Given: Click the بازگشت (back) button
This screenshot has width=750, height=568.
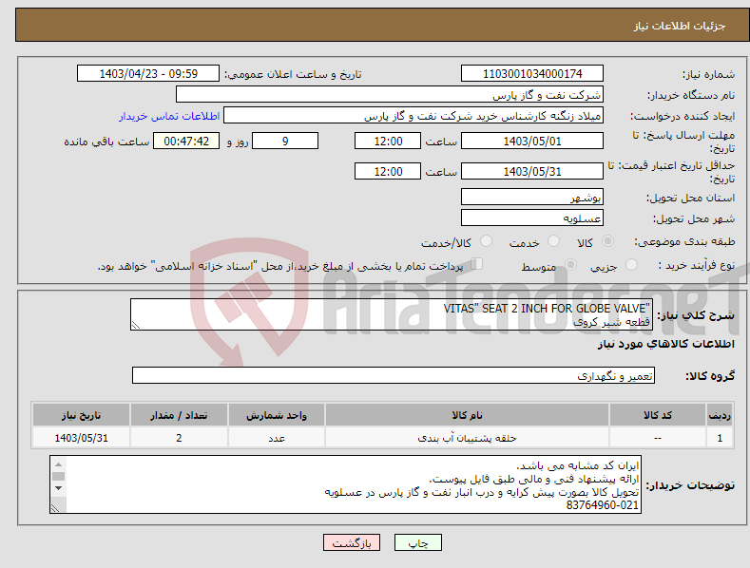Looking at the screenshot, I should pyautogui.click(x=352, y=542).
